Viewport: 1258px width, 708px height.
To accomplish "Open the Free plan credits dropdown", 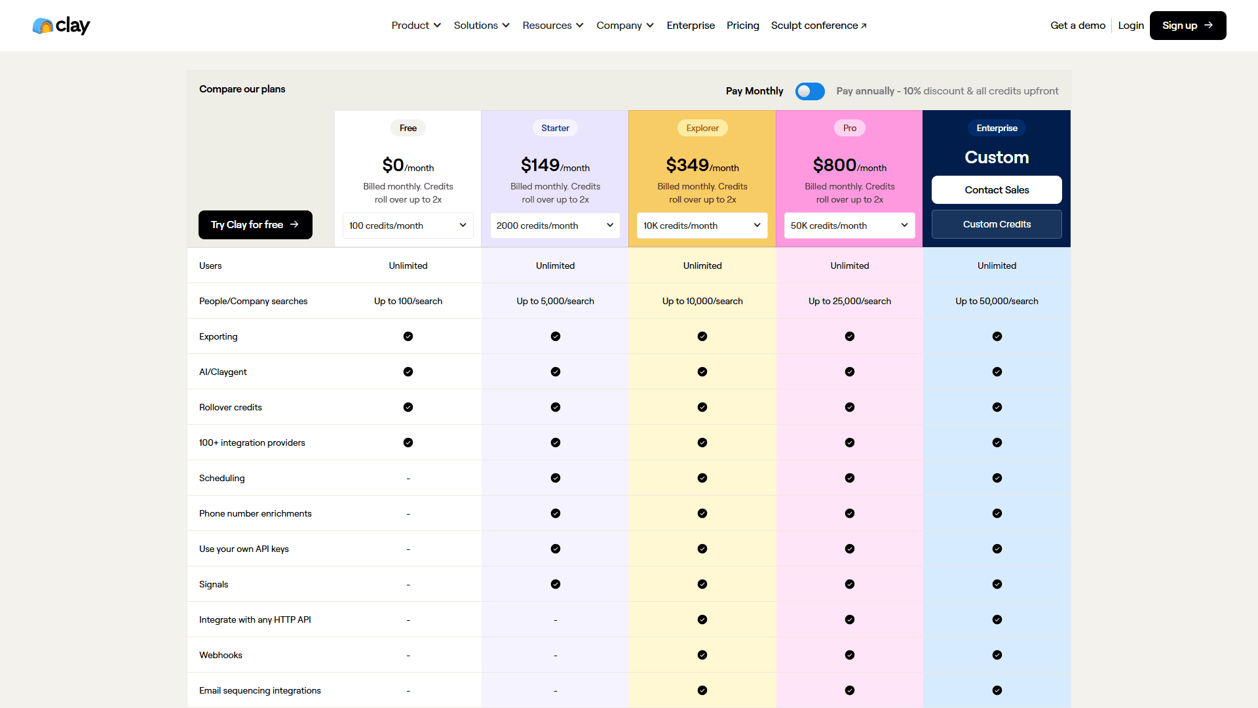I will point(408,225).
